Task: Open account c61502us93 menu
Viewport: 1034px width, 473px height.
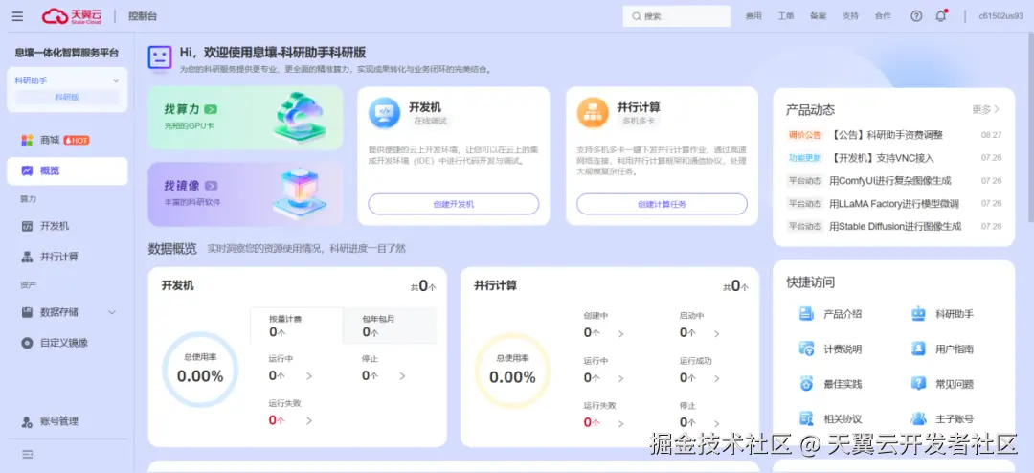Action: [1001, 16]
